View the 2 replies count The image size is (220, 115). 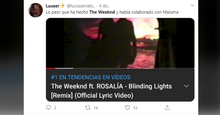click(x=55, y=108)
